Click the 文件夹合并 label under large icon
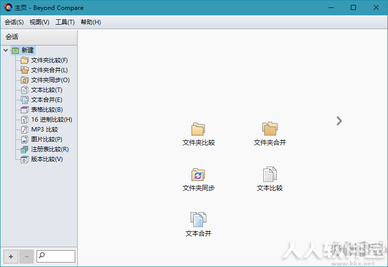The image size is (388, 267). pos(270,142)
